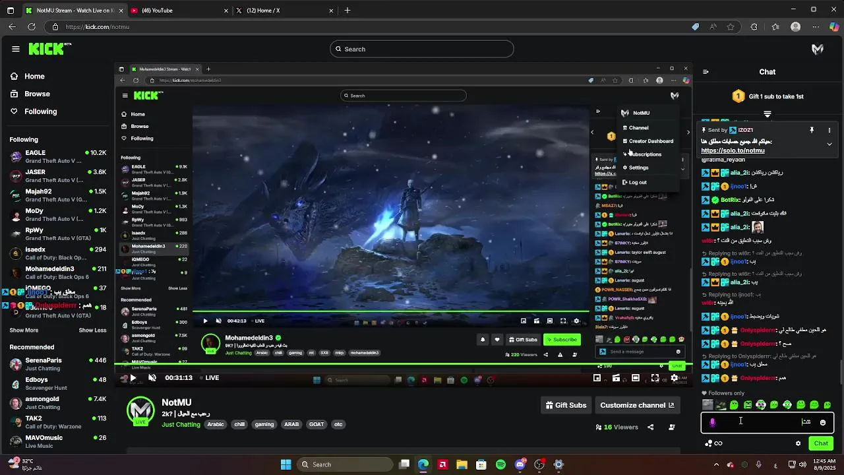
Task: Open RpWy channel in Following list
Action: pyautogui.click(x=58, y=234)
